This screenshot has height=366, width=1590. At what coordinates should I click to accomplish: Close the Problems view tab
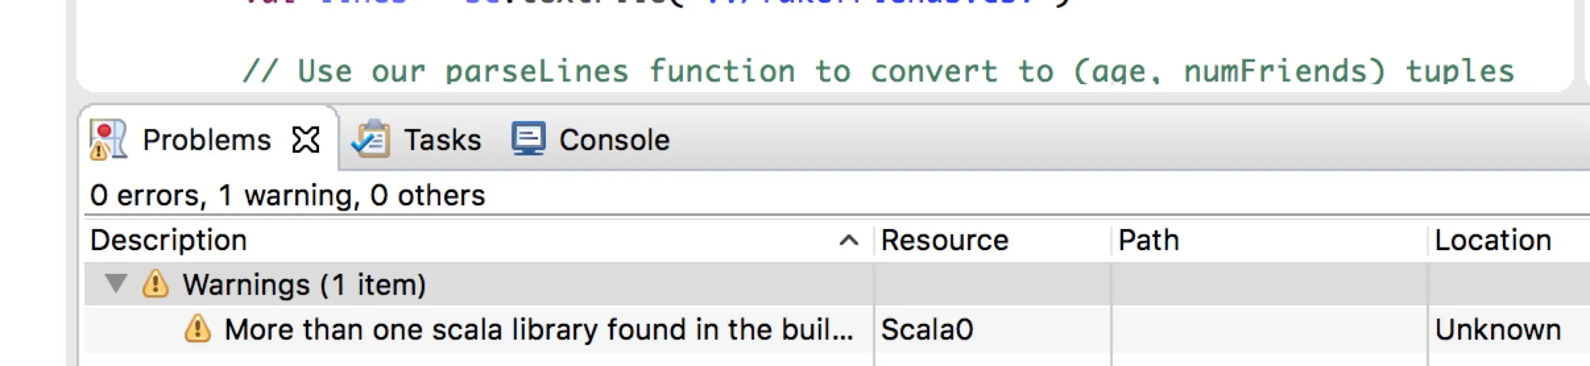pyautogui.click(x=306, y=140)
